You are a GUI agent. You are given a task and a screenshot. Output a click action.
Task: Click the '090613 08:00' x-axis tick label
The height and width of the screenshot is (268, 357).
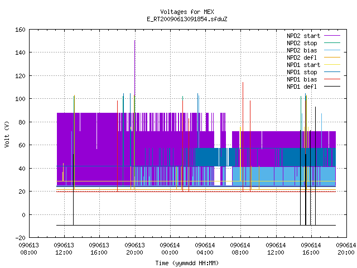28,249
